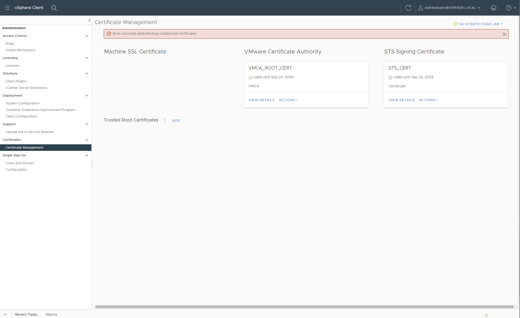520x318 pixels.
Task: Collapse the left sidebar with arrow
Action: [x=89, y=20]
